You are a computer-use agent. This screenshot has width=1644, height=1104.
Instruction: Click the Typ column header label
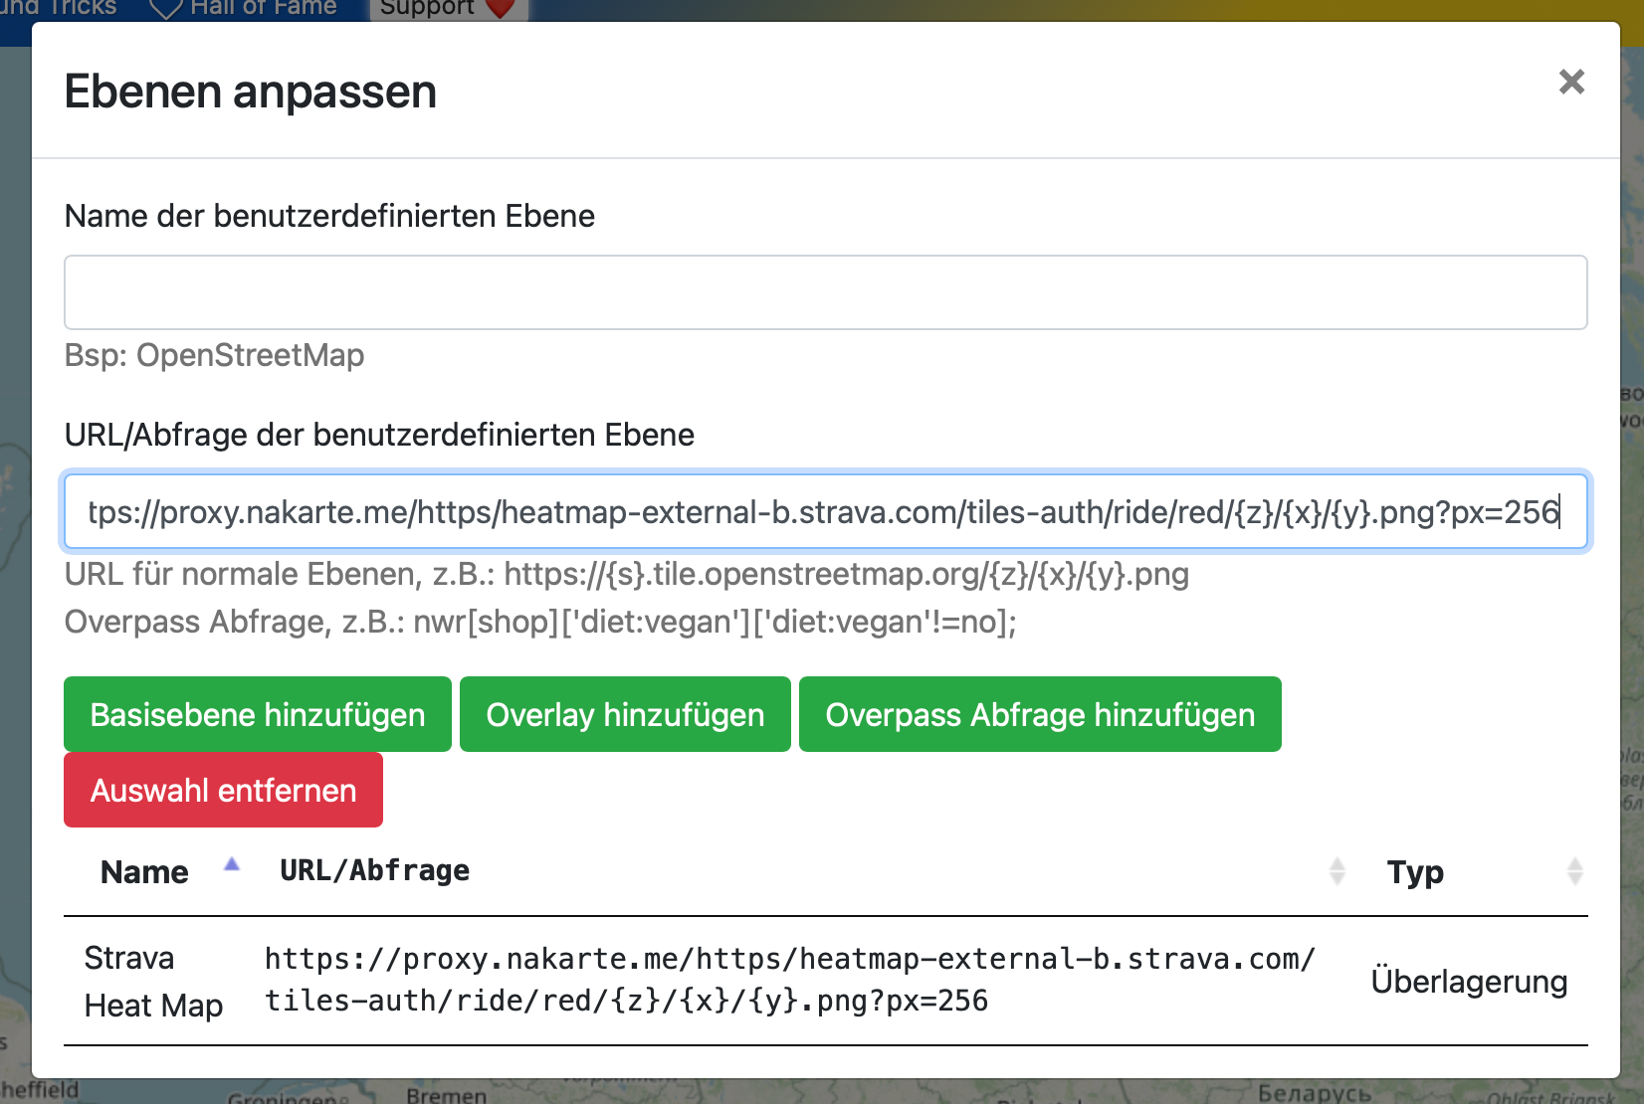(1414, 872)
